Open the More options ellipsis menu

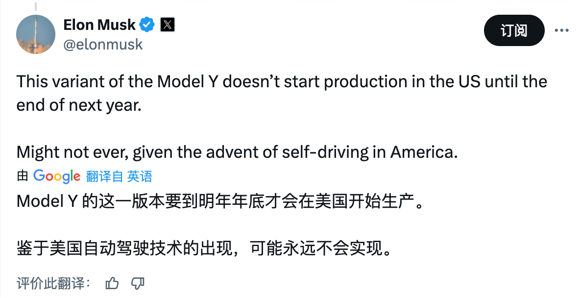(x=561, y=30)
